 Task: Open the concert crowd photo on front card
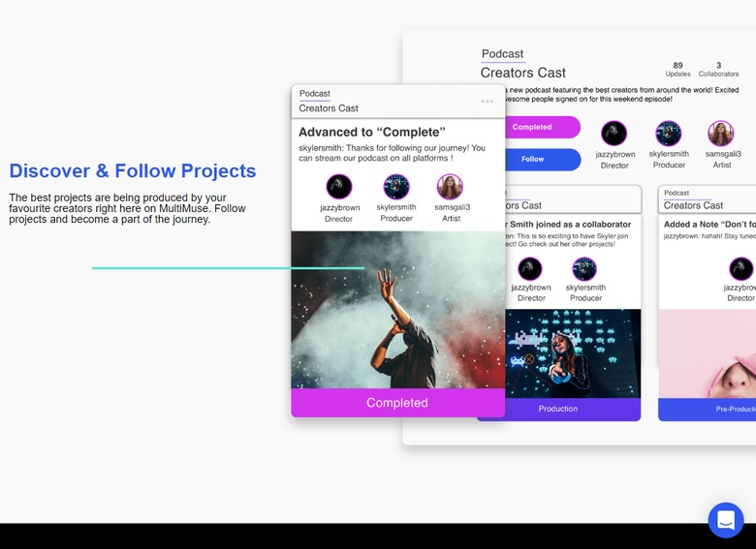click(x=397, y=310)
